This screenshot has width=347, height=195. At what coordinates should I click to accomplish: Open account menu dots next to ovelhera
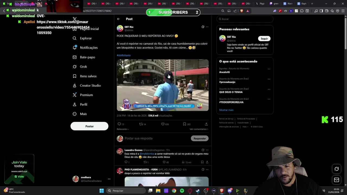109,179
